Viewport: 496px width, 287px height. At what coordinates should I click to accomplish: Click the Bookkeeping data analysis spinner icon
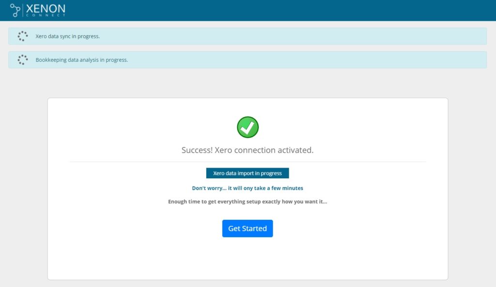point(23,60)
